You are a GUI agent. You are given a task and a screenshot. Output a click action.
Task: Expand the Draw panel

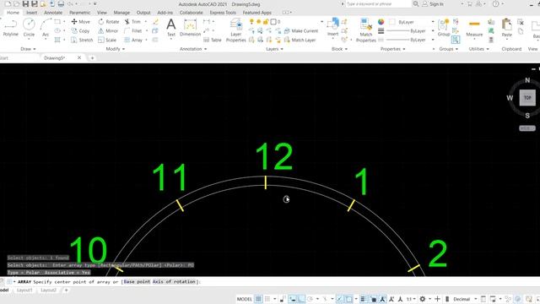(28, 49)
